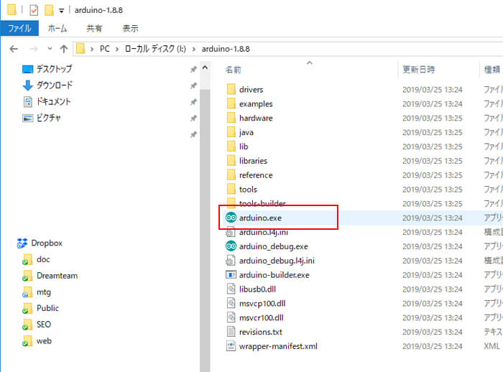Go forward with the right arrow button
The width and height of the screenshot is (503, 372).
coord(33,49)
